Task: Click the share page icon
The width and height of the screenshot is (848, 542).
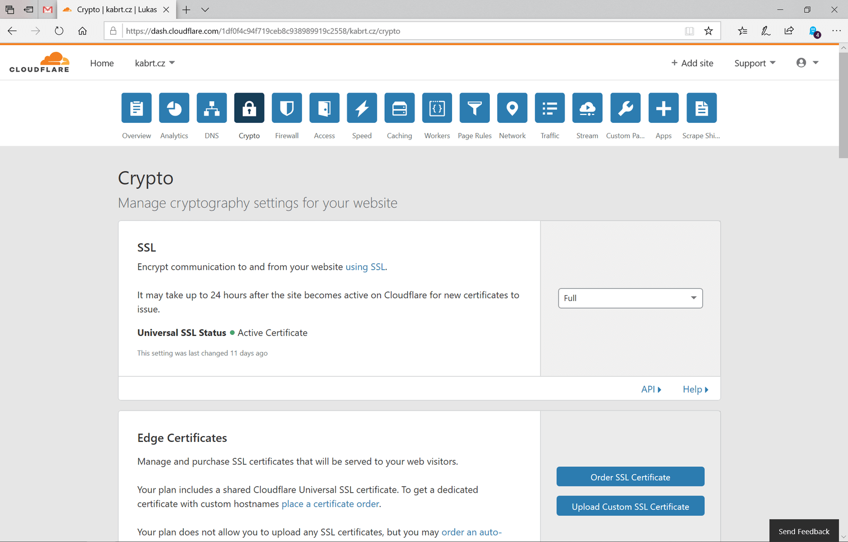Action: click(x=789, y=31)
